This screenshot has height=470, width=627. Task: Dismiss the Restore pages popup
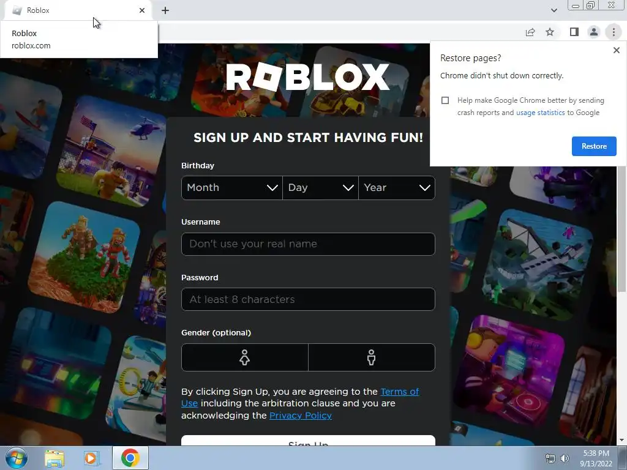pos(616,50)
